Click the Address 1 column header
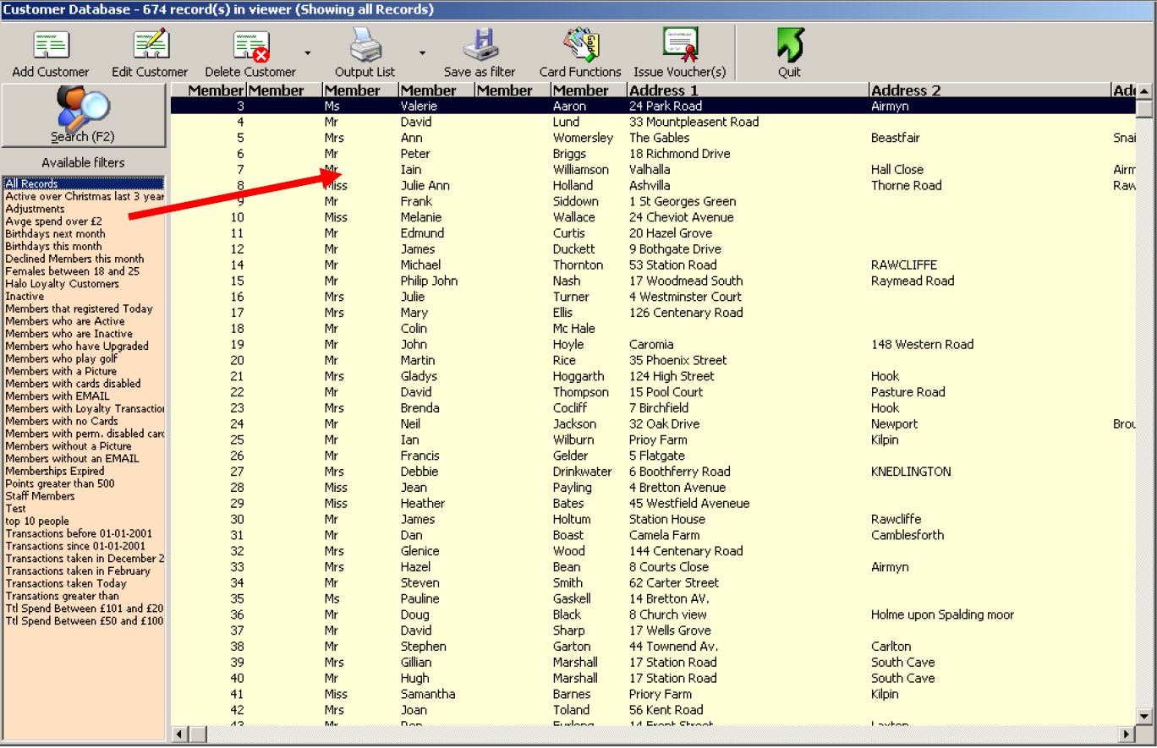 coord(748,90)
